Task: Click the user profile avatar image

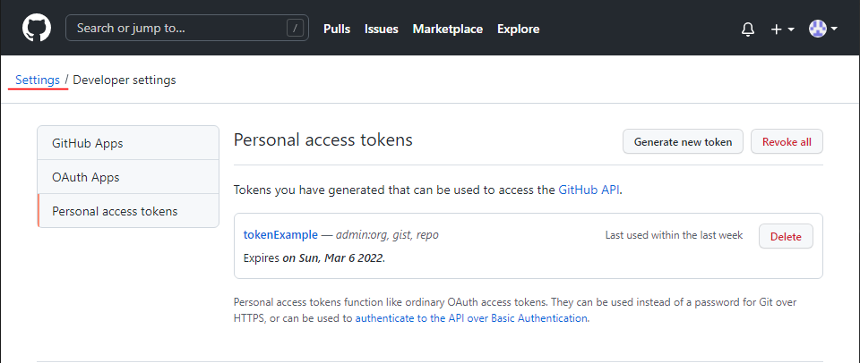Action: pyautogui.click(x=818, y=29)
